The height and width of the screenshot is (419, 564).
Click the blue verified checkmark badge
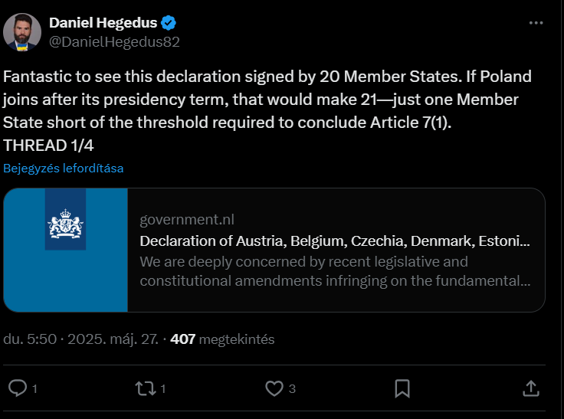click(169, 23)
